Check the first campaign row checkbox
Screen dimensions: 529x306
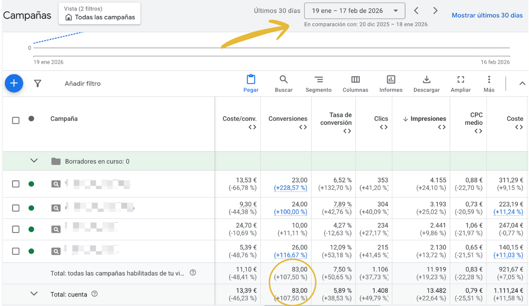pos(16,184)
